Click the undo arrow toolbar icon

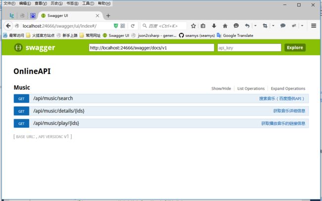pos(247,26)
